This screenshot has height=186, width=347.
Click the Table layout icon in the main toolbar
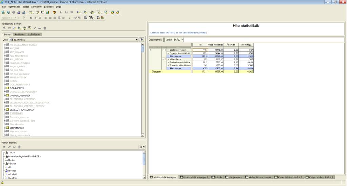pyautogui.click(x=30, y=12)
